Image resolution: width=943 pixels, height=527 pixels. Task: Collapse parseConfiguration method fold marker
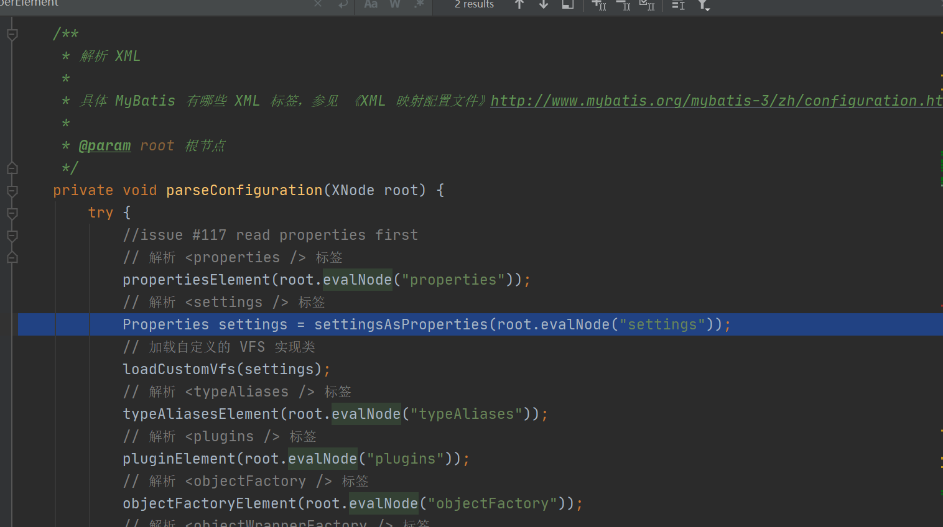[12, 191]
